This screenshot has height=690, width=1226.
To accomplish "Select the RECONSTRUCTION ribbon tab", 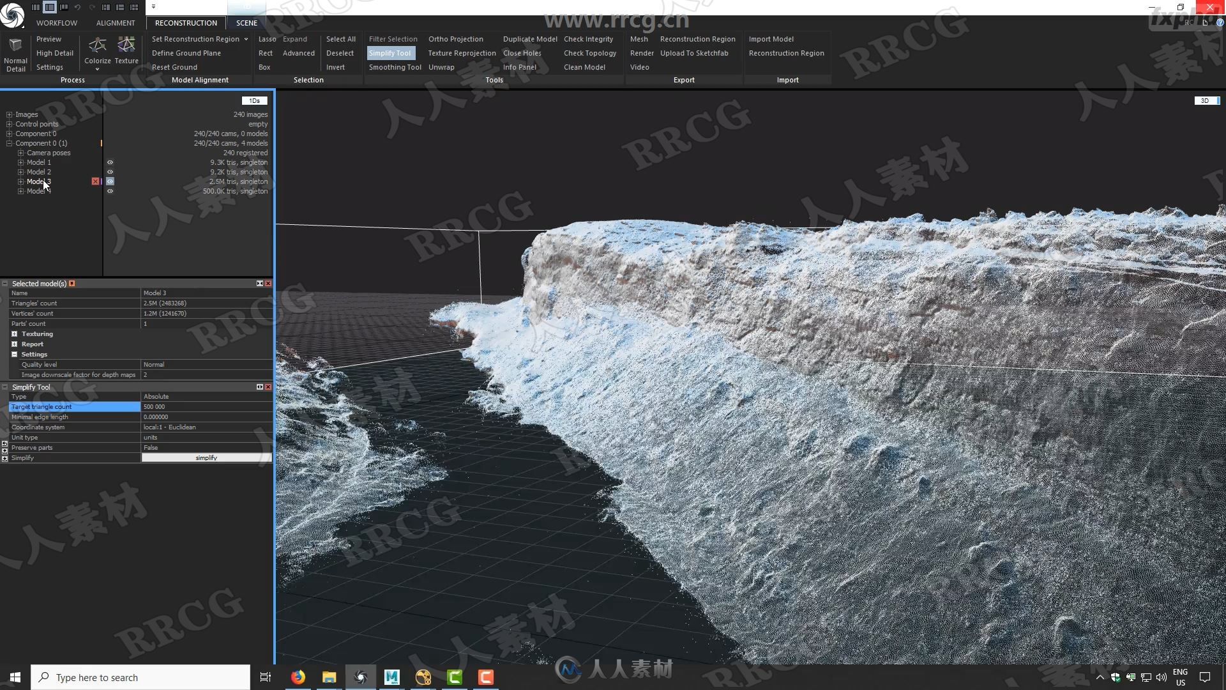I will click(186, 23).
